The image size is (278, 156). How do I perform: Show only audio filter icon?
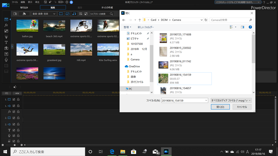click(x=74, y=14)
